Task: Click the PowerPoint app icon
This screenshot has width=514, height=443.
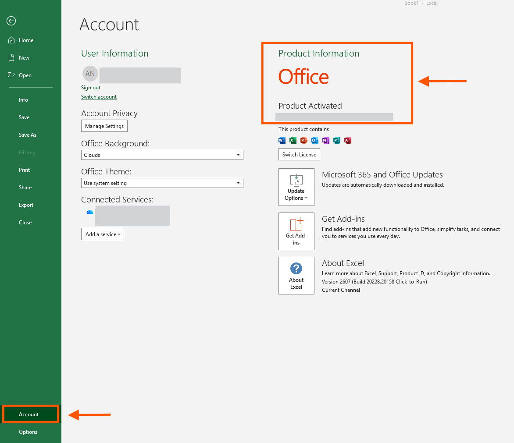Action: (304, 141)
